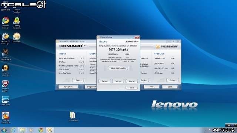Click the HDR/SM3.0 Graphics Tests row
The height and width of the screenshot is (133, 237).
[71, 66]
